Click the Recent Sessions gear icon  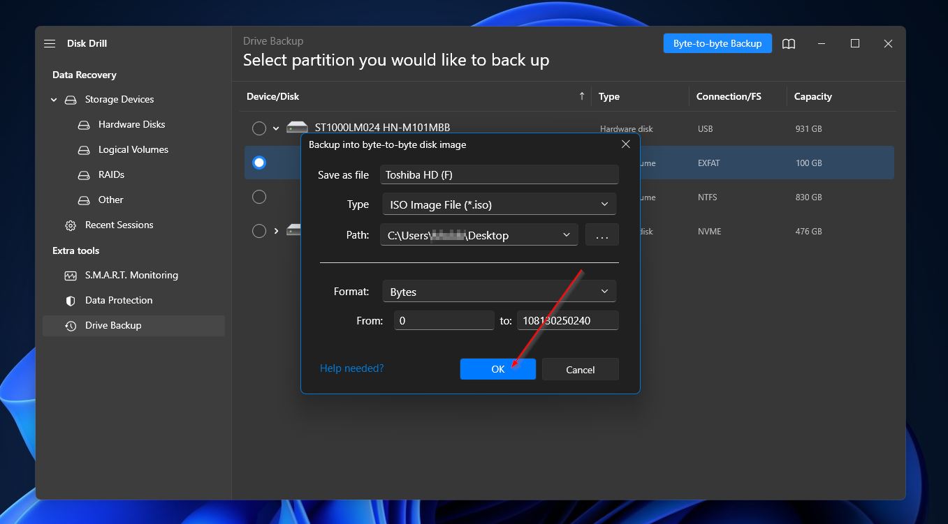71,225
